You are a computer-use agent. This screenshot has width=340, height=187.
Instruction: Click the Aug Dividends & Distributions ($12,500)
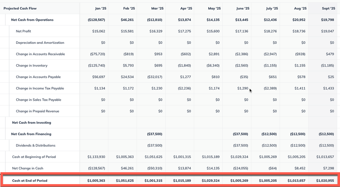pos(298,145)
